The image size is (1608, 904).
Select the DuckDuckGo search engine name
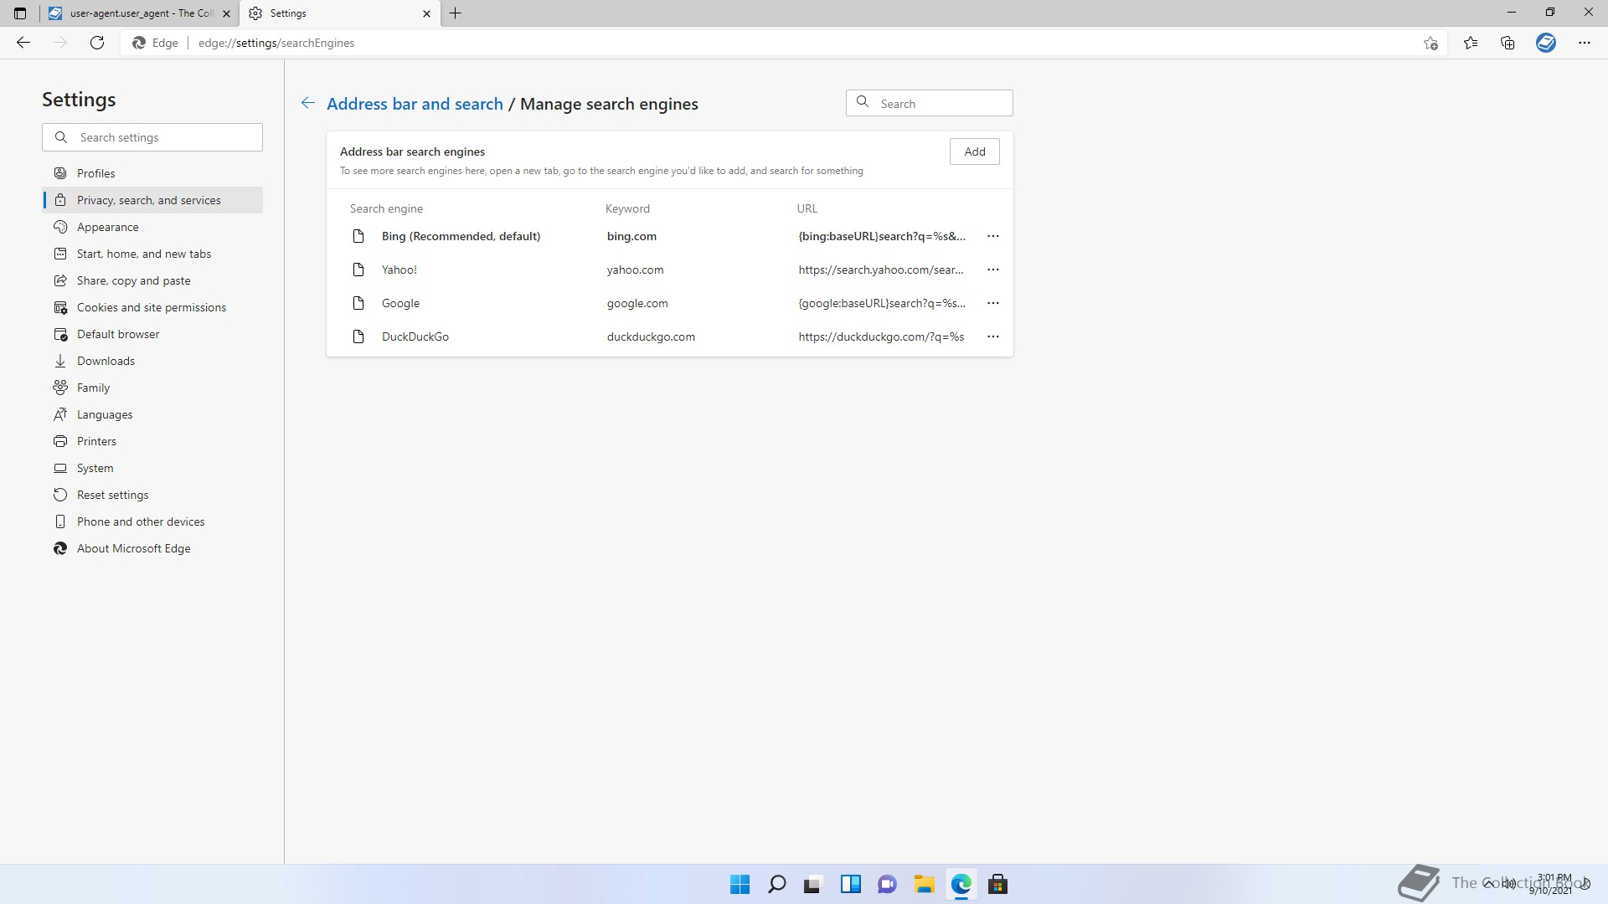pos(415,336)
